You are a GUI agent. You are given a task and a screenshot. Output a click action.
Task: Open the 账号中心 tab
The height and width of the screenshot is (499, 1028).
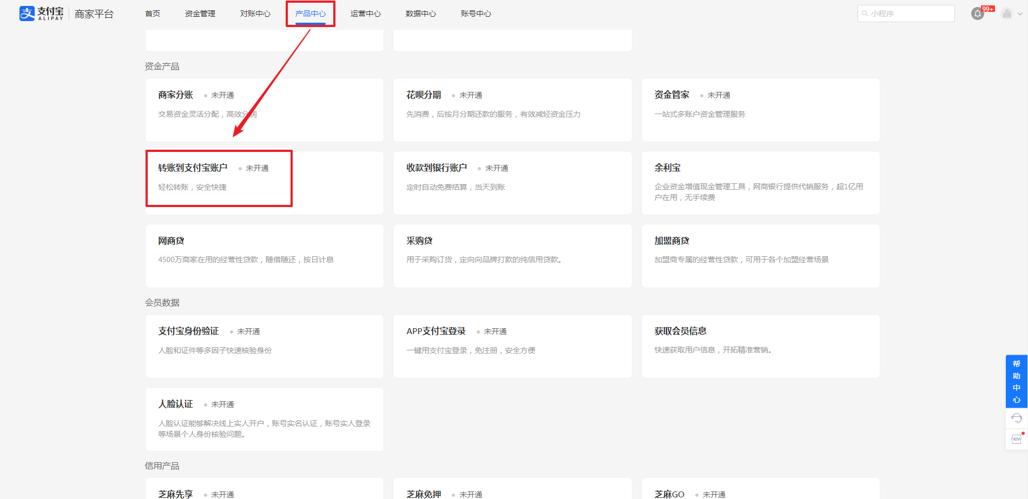(x=476, y=14)
